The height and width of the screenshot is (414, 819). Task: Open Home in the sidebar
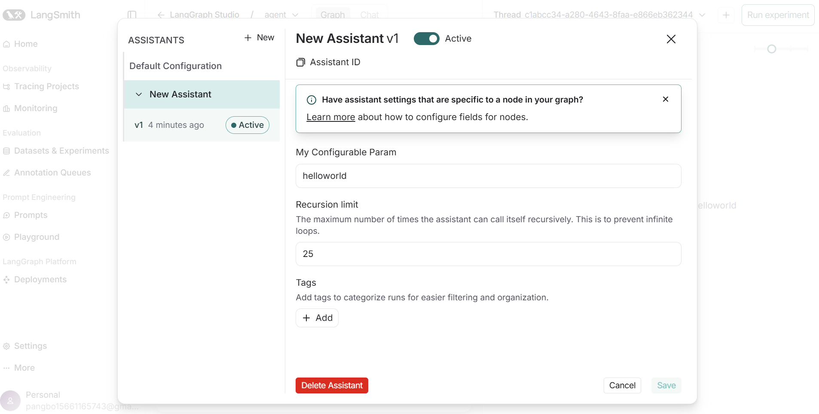[26, 44]
